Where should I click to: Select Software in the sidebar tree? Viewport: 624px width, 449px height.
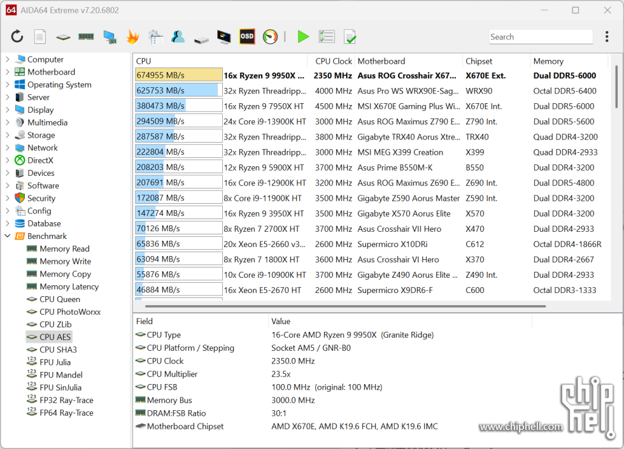pos(43,185)
